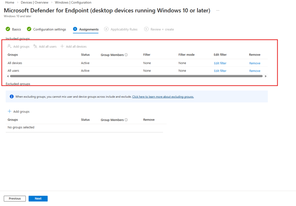Edit filter for the All devices row
296x206 pixels.
click(x=220, y=63)
